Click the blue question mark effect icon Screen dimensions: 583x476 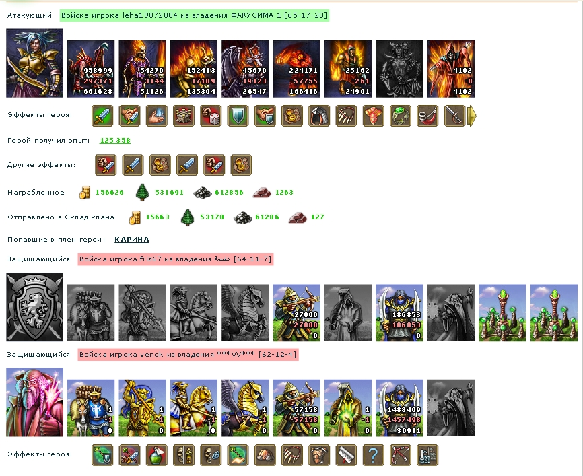(374, 455)
